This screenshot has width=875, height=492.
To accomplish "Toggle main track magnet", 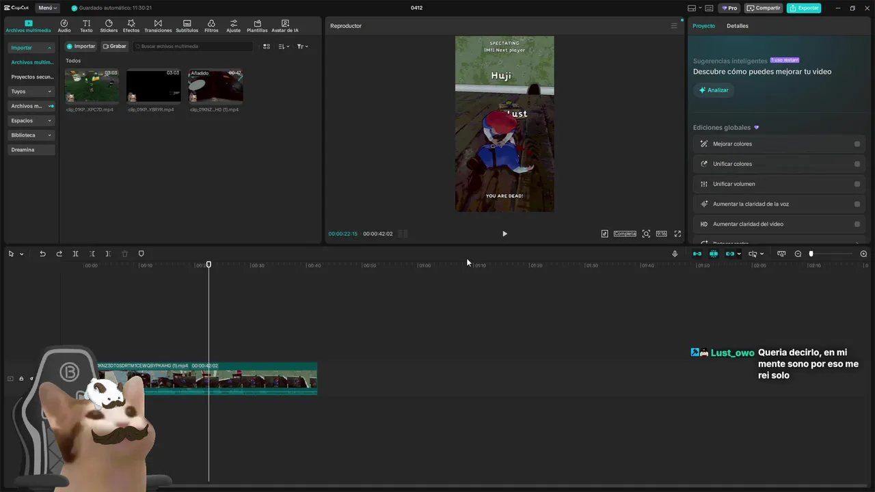I will point(697,254).
